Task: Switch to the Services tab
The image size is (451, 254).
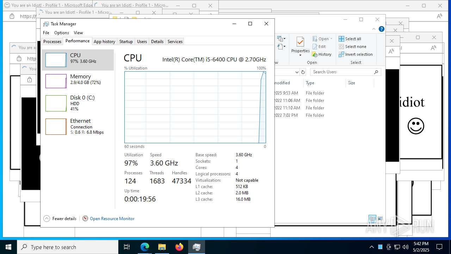Action: [x=175, y=42]
